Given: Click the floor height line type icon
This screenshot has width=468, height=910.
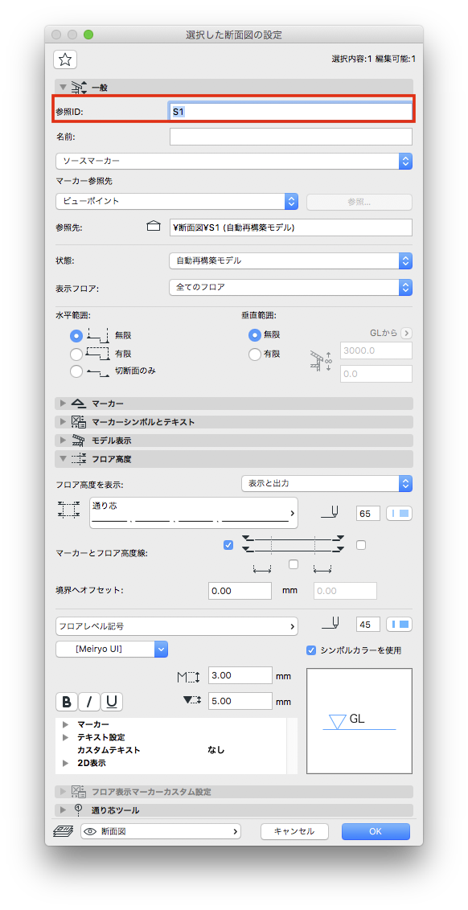Looking at the screenshot, I should (68, 510).
